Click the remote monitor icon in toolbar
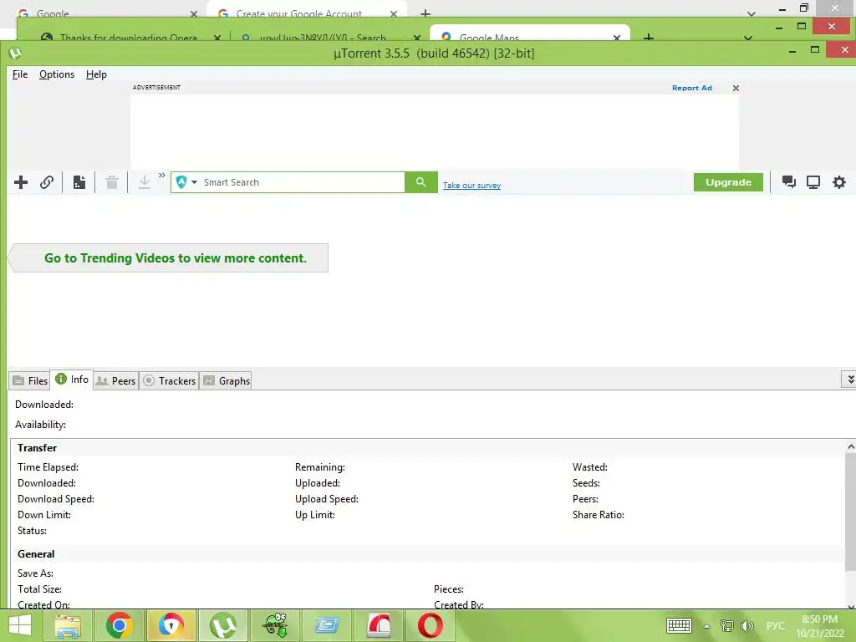This screenshot has width=856, height=642. click(813, 182)
